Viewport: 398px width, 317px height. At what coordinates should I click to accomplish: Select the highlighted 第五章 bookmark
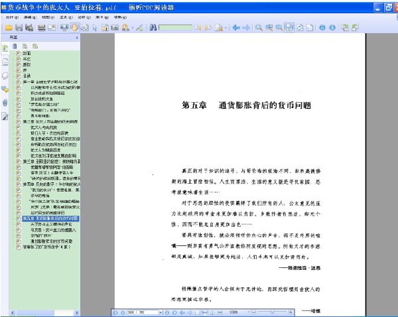pos(50,218)
